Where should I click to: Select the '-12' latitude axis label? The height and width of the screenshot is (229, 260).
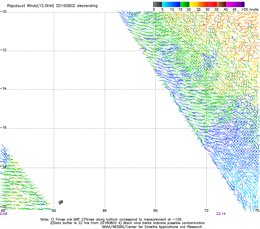(x=3, y=50)
